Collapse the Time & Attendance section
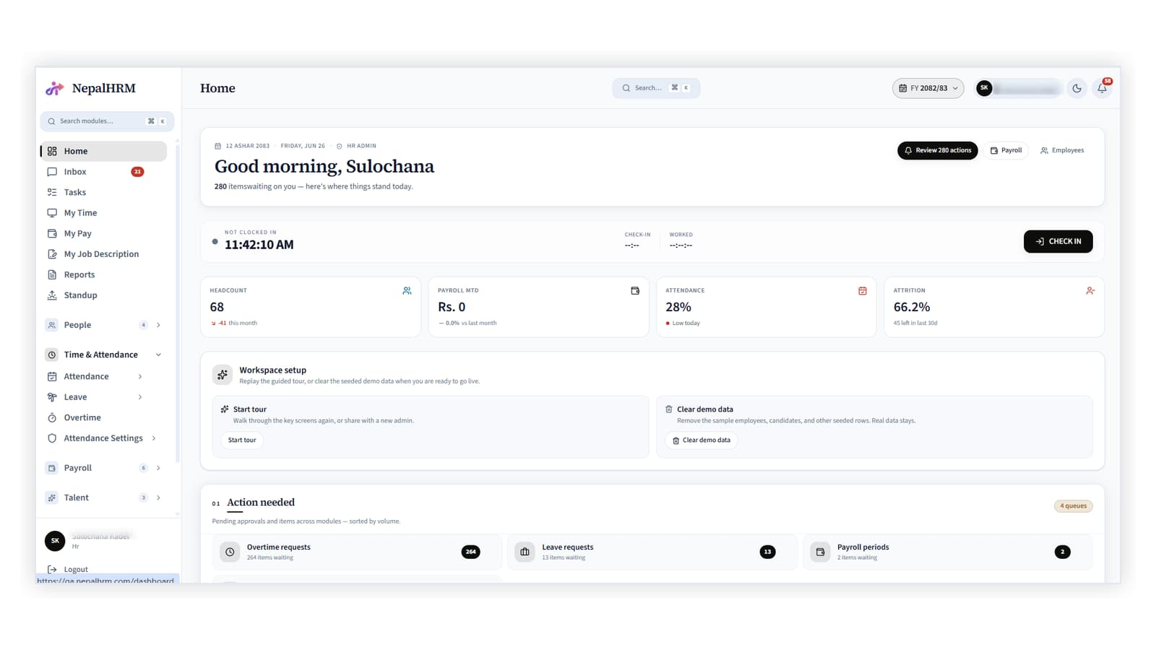1156x650 pixels. (x=158, y=355)
